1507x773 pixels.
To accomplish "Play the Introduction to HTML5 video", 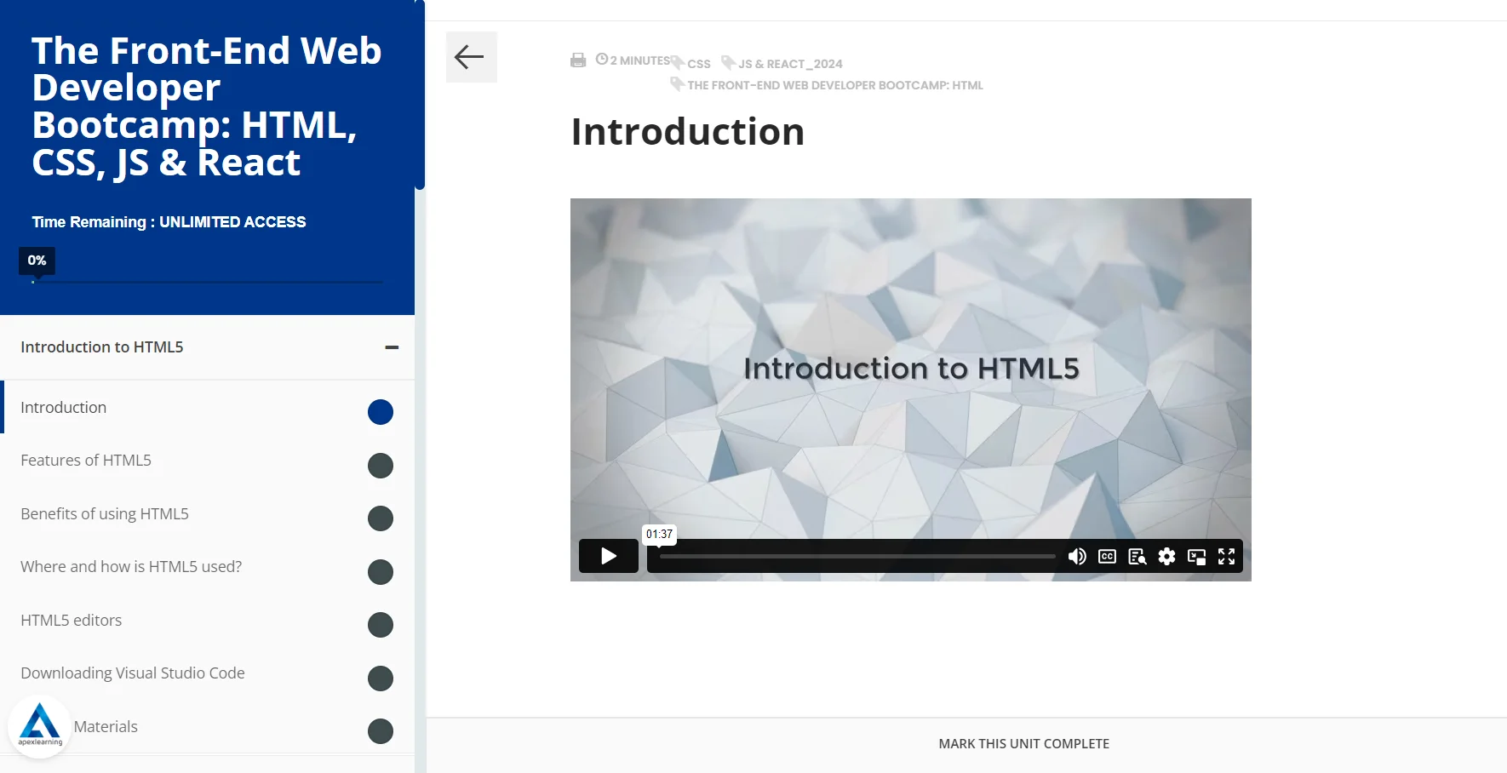I will pyautogui.click(x=609, y=556).
